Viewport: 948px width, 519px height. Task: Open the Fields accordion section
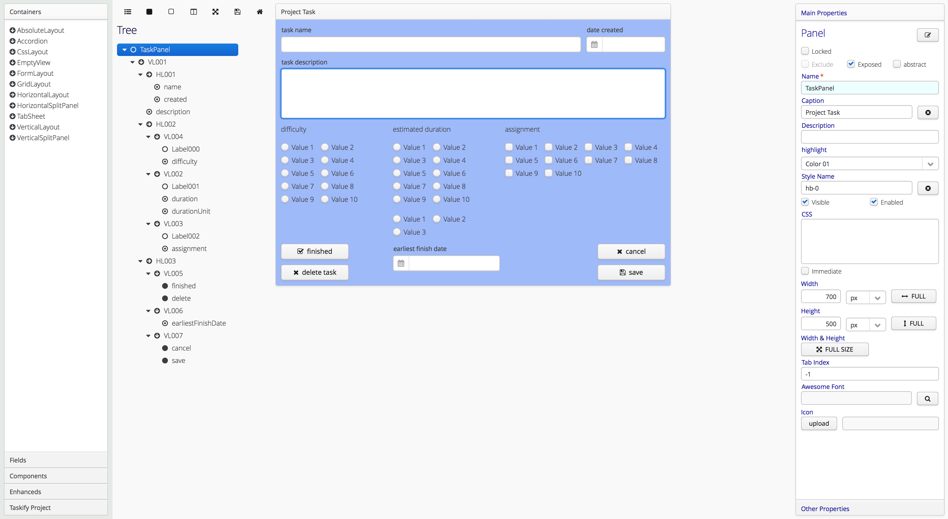coord(56,460)
